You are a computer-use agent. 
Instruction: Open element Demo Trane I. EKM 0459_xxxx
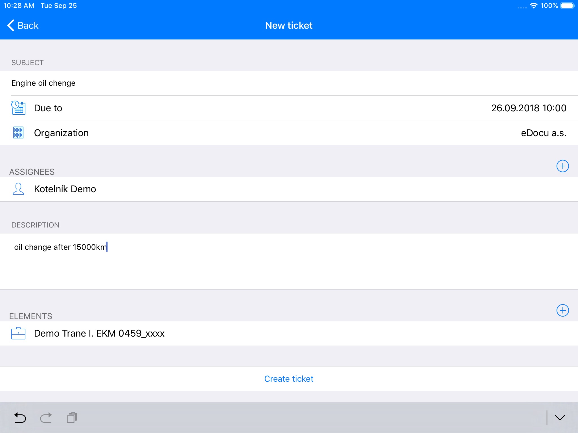289,333
